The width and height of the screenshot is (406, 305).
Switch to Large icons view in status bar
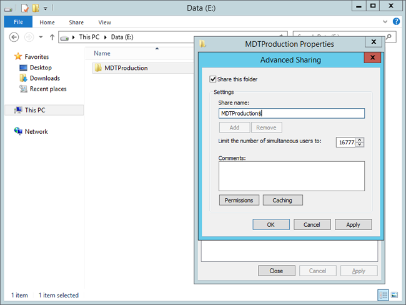point(394,295)
